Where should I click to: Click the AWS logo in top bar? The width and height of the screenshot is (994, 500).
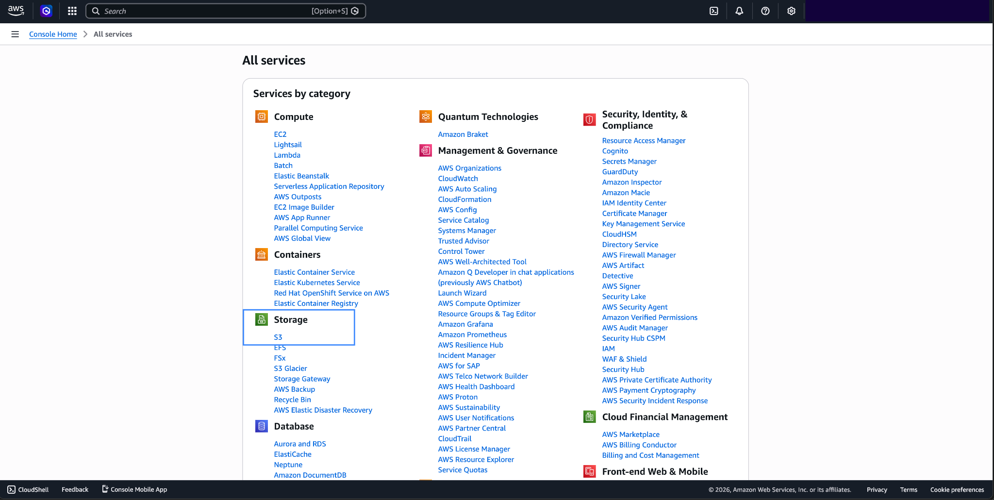tap(16, 11)
